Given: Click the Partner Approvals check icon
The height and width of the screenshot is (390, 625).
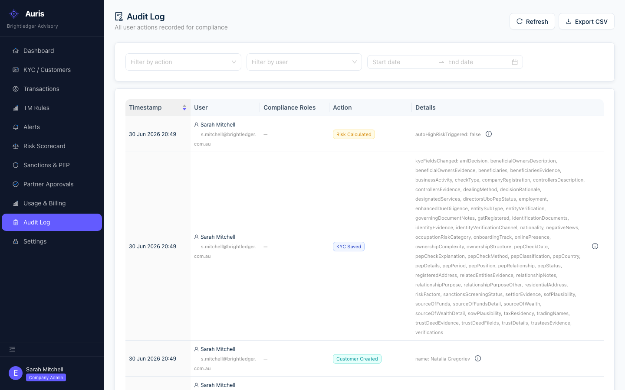Looking at the screenshot, I should 16,184.
